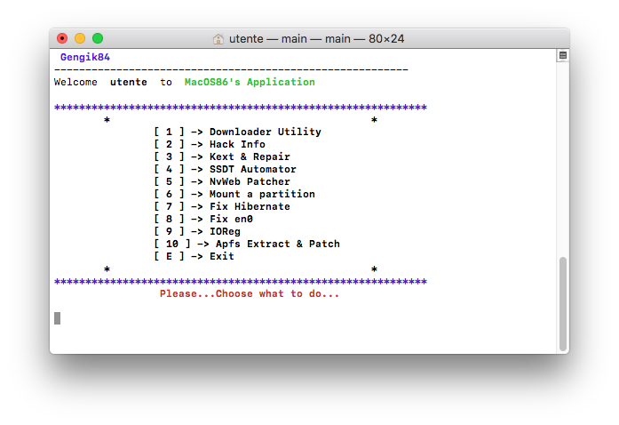
Task: Click the red 'Please...Choose what to do...' prompt
Action: click(x=250, y=293)
